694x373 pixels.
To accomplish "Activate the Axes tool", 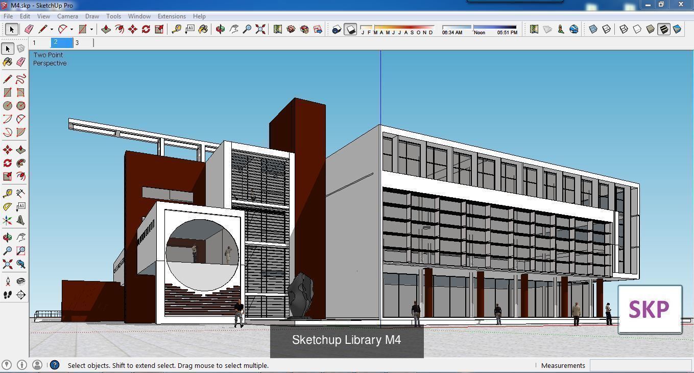I will point(8,220).
